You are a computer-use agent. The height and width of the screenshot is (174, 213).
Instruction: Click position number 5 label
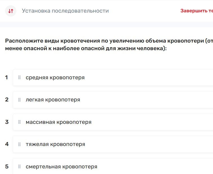coord(7,166)
